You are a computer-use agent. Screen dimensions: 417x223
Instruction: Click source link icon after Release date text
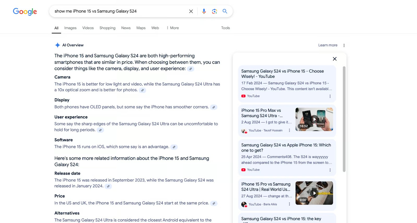pyautogui.click(x=108, y=186)
